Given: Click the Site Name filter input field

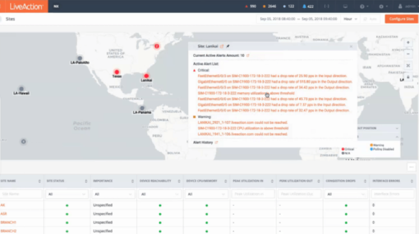Looking at the screenshot, I should (21, 193).
